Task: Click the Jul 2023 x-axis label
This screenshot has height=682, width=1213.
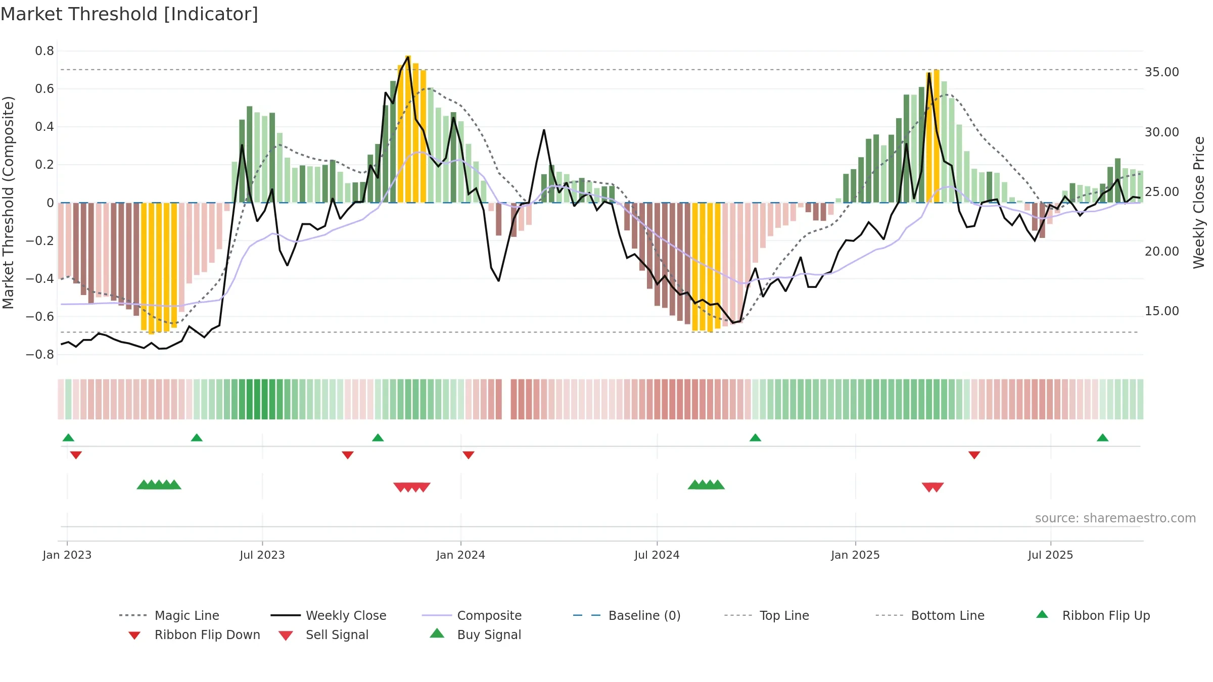Action: (262, 555)
